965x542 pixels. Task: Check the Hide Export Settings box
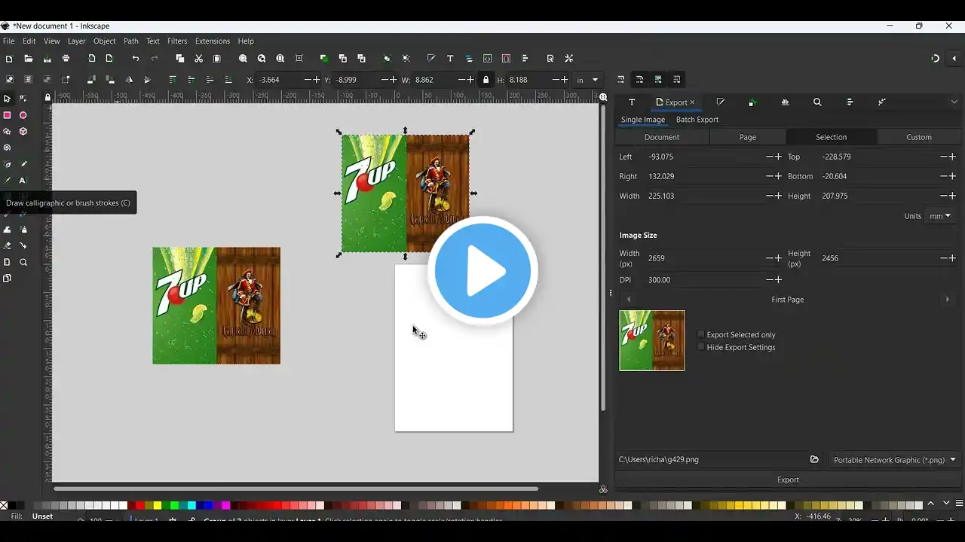[701, 347]
